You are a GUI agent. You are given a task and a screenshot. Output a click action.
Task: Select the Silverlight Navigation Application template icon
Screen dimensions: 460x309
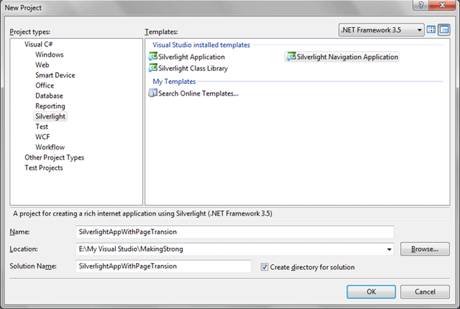coord(291,56)
